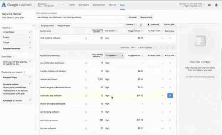Select the Tools menu item
222x135 pixels.
click(x=122, y=5)
